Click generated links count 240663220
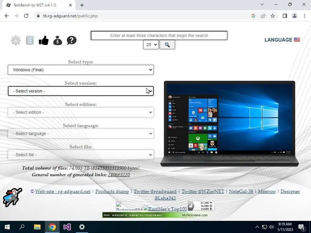Viewport: 311px width, 233px height. pos(119,174)
